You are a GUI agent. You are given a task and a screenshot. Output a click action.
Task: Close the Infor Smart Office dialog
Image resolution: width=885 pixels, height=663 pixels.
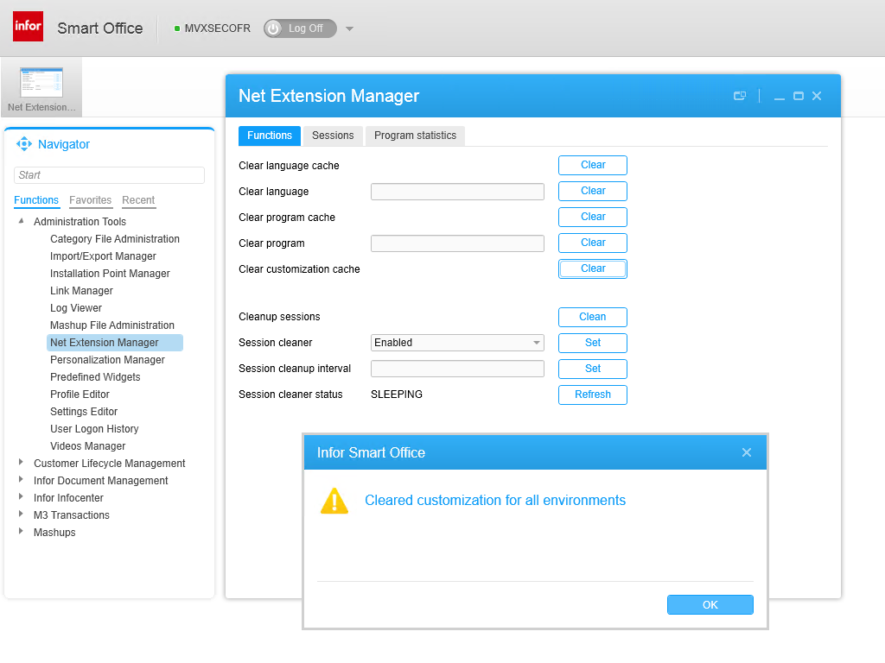click(x=747, y=452)
